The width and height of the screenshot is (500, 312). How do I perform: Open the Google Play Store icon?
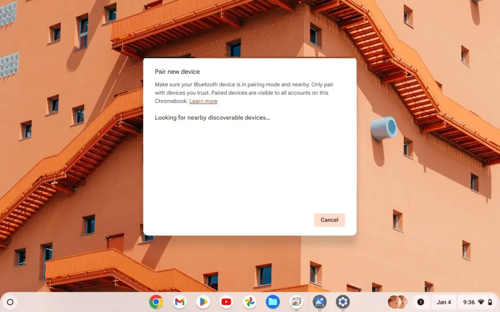203,302
